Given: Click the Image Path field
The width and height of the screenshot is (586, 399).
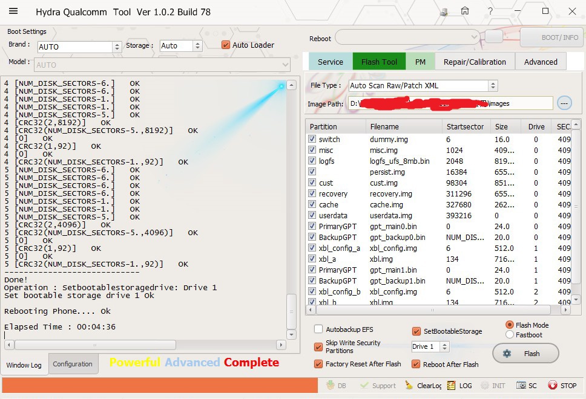Looking at the screenshot, I should 450,103.
